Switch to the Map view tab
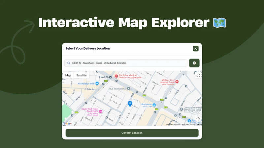Screen dimensions: 264x148 (x=68, y=75)
